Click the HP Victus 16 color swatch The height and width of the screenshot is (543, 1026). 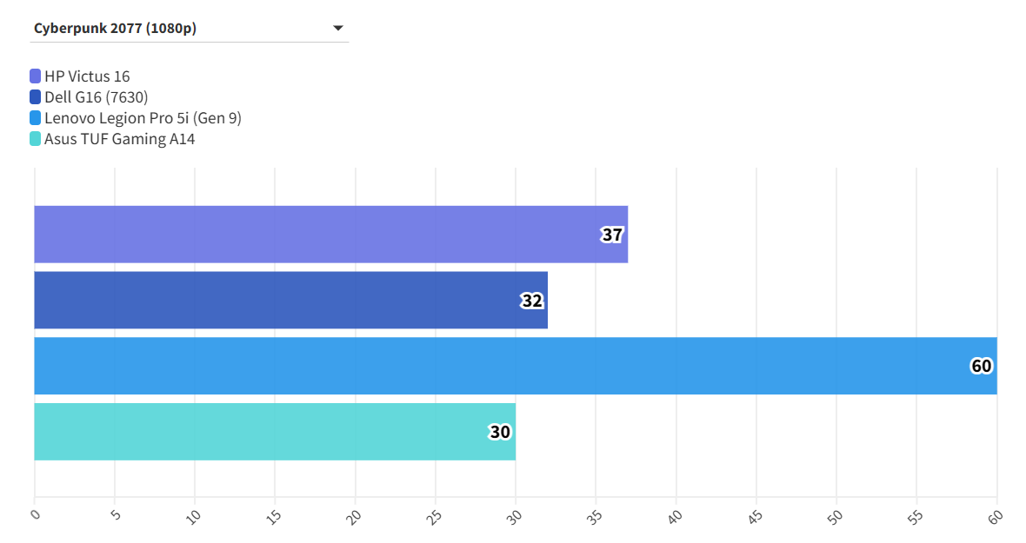(x=35, y=76)
